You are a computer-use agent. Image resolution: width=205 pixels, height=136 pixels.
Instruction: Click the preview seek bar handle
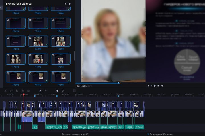118,83
